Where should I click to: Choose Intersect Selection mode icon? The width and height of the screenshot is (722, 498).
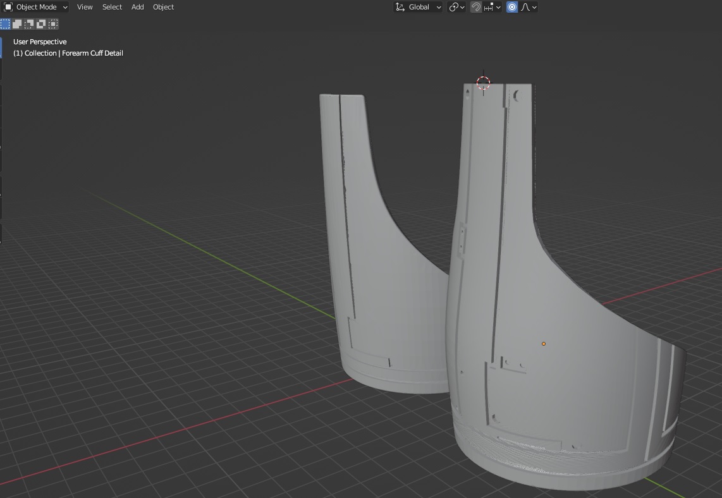tap(53, 24)
